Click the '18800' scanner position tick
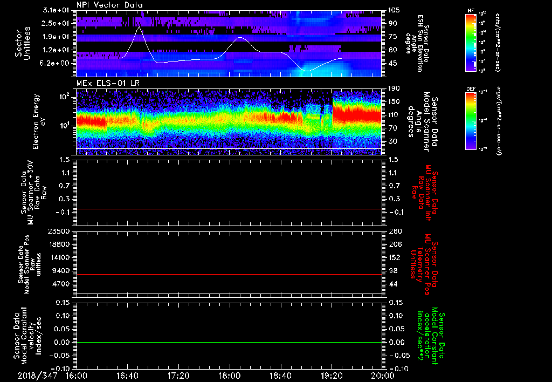This screenshot has width=552, height=382. pyautogui.click(x=60, y=244)
